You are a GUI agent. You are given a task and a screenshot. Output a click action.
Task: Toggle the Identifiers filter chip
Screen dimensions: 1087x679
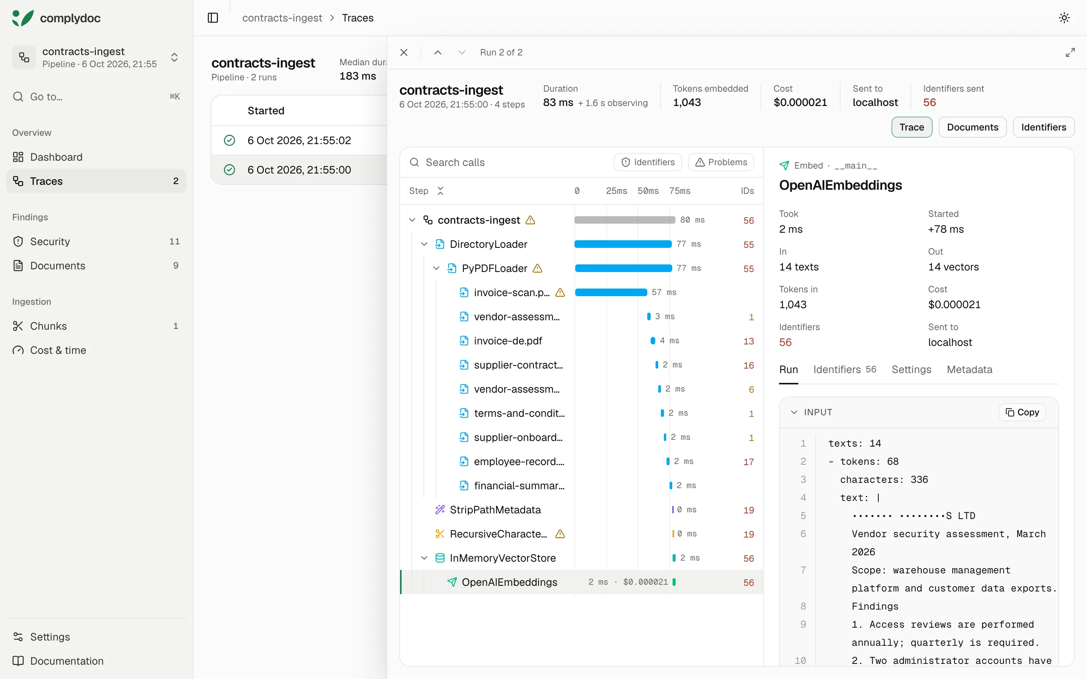(648, 162)
